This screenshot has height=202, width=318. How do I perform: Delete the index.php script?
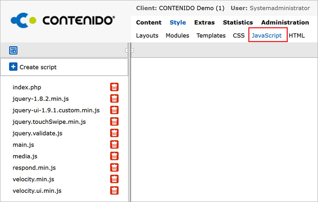coord(114,87)
